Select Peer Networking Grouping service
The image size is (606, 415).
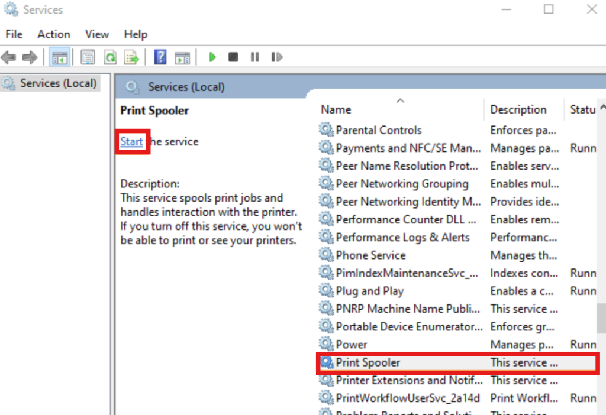pos(457,184)
